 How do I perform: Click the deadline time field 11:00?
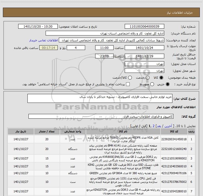click(104, 48)
